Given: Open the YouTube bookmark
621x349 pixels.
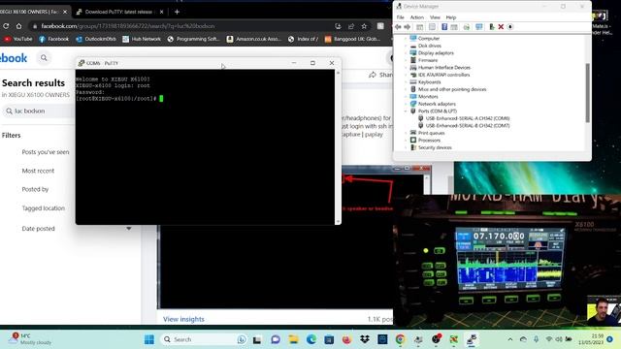Looking at the screenshot, I should pos(18,39).
